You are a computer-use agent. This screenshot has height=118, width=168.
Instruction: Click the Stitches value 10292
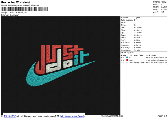click(x=164, y=2)
